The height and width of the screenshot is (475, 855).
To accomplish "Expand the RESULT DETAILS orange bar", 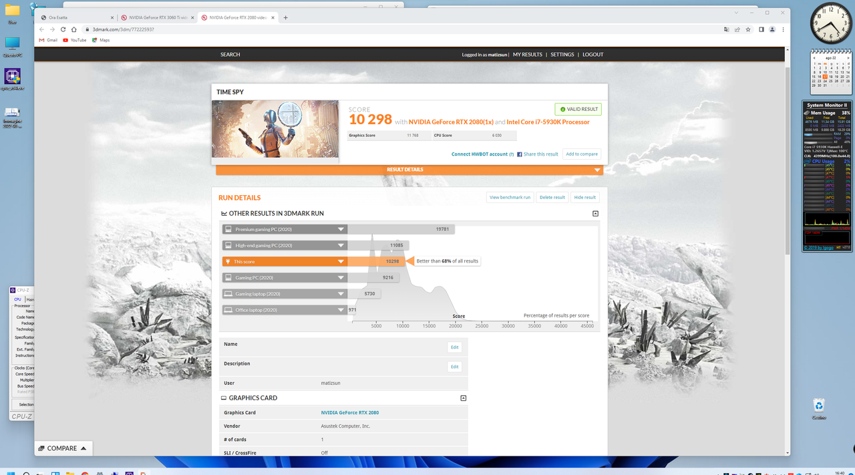I will [409, 170].
